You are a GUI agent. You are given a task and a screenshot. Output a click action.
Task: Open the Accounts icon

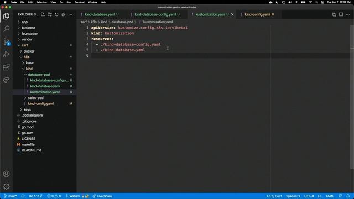click(6, 174)
